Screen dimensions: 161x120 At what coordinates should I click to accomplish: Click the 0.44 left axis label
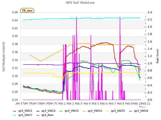click(15, 20)
